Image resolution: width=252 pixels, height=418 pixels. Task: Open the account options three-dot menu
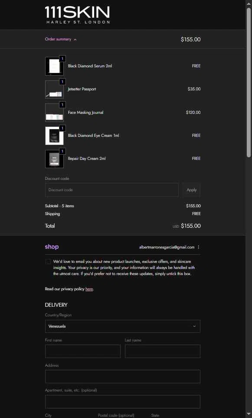(199, 247)
